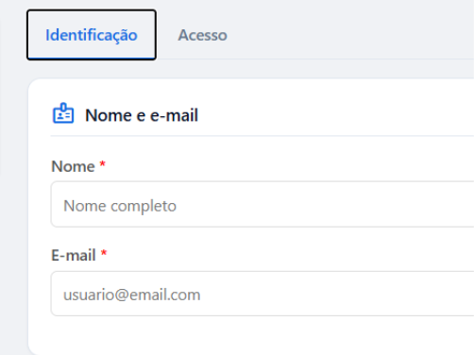Select the Identificação tab
Viewport: 474px width, 355px height.
point(92,35)
